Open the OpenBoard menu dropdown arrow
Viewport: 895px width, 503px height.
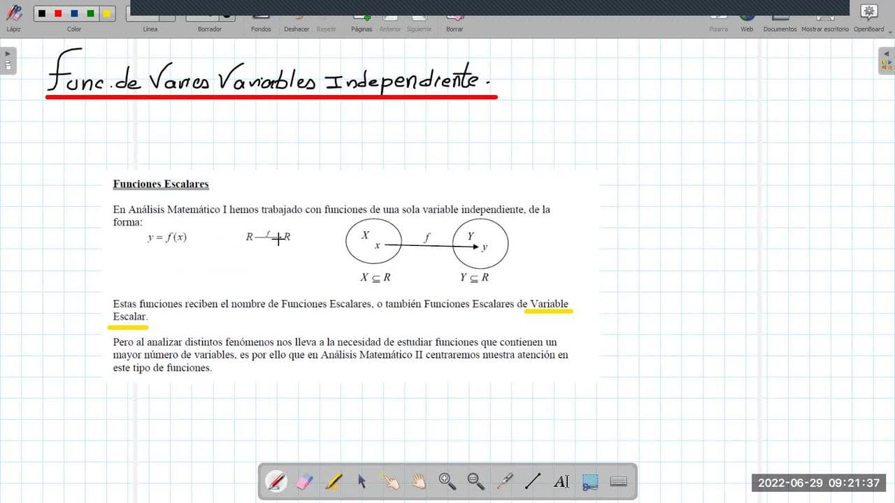(889, 31)
